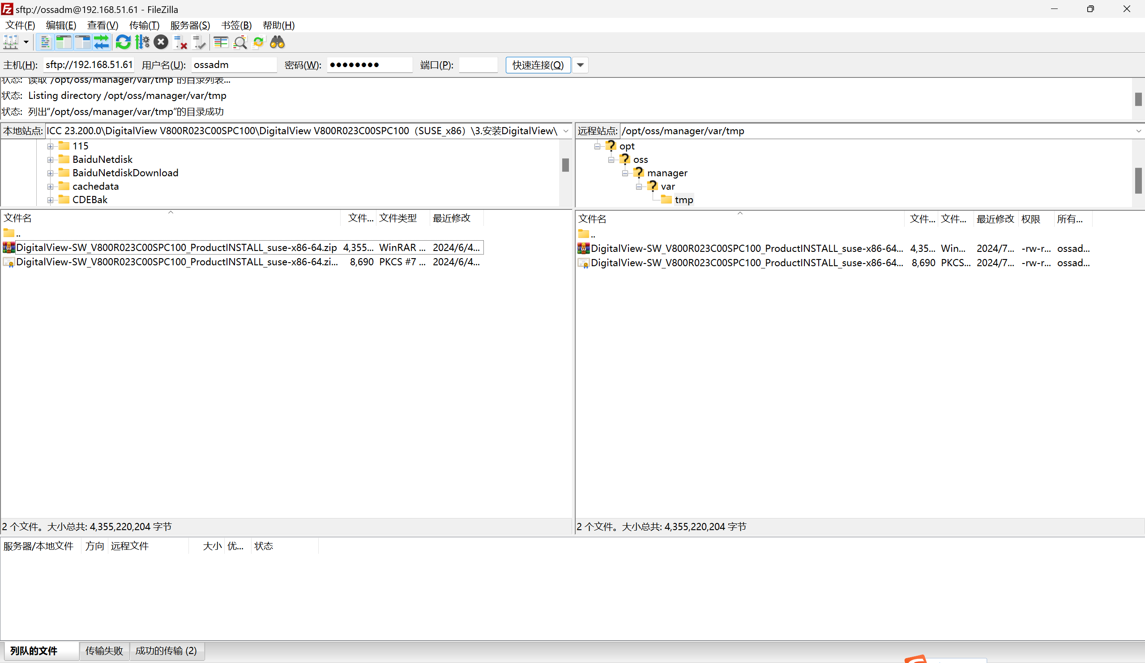Expand the BaiduNetdisk folder node
This screenshot has width=1145, height=663.
tap(50, 160)
